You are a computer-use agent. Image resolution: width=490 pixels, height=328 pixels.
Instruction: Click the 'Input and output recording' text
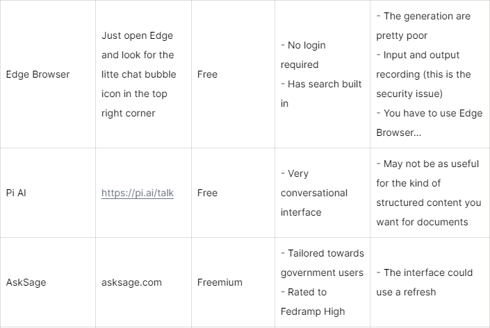[423, 64]
